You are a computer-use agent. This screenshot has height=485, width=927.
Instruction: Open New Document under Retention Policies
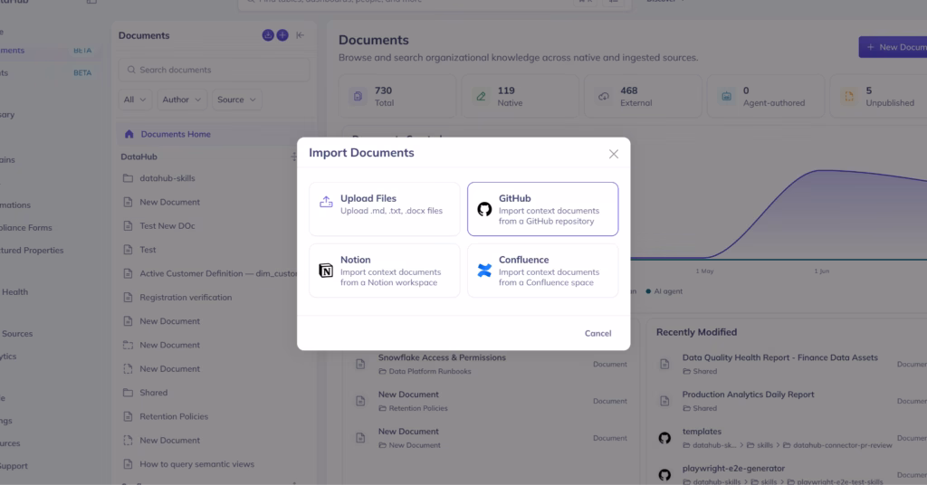pos(408,395)
